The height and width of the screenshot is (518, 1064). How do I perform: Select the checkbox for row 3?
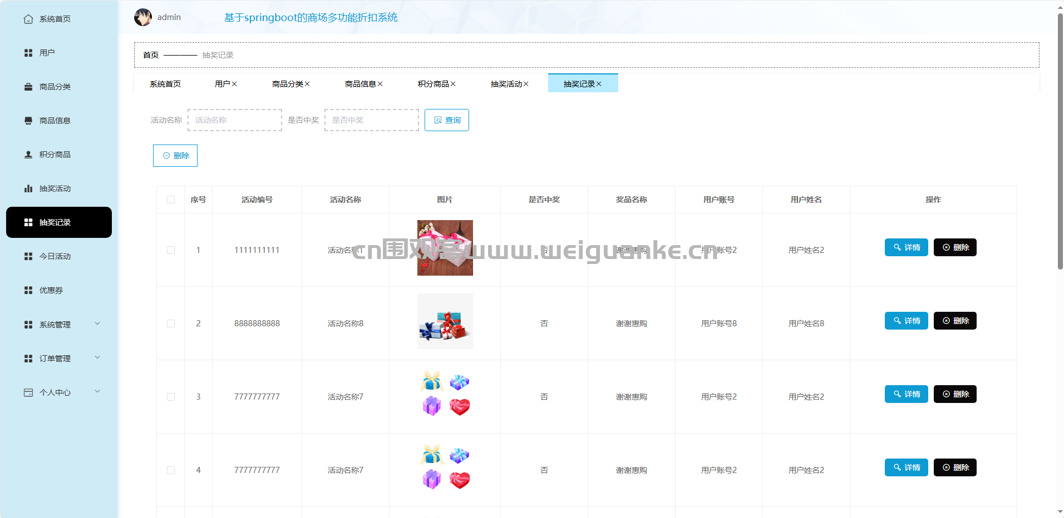[171, 397]
